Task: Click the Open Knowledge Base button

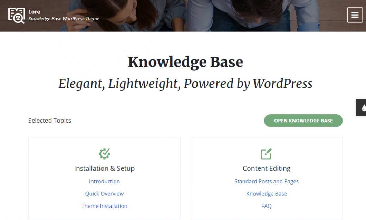Action: point(303,121)
